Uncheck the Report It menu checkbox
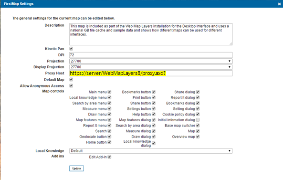Viewport: 283px width, 180px height. point(109,125)
